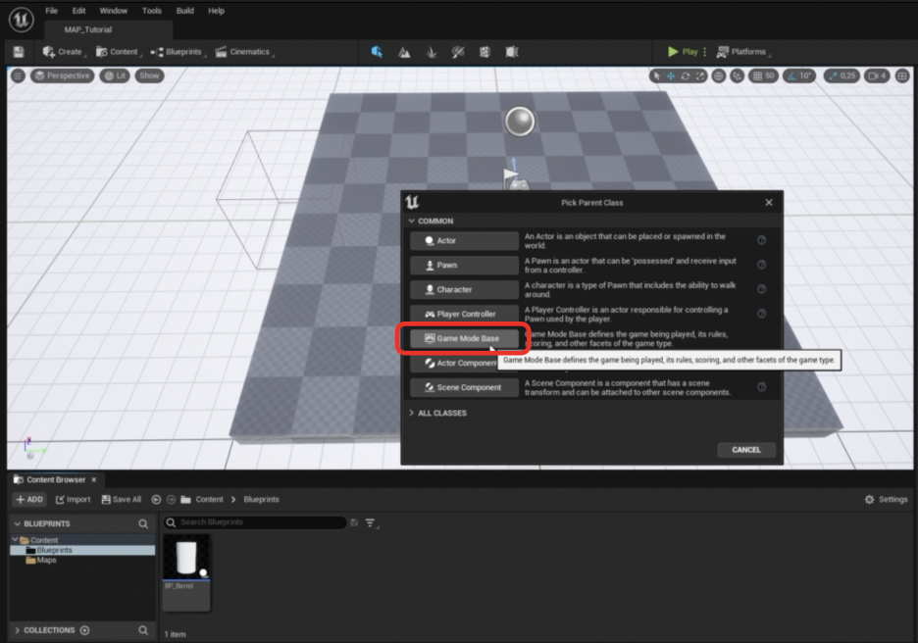Open the Cinematics toolbar dropdown

(244, 52)
